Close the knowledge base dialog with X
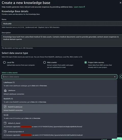This screenshot has height=140, width=122. coord(120,3)
